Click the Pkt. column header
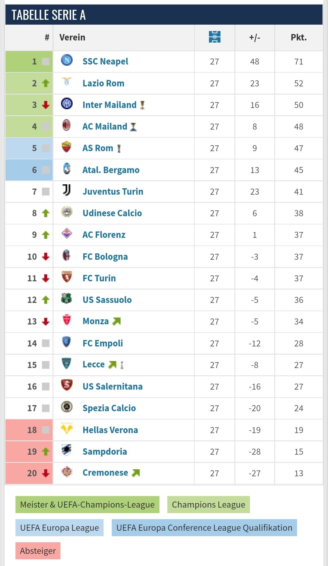Image resolution: width=328 pixels, height=566 pixels. tap(299, 37)
